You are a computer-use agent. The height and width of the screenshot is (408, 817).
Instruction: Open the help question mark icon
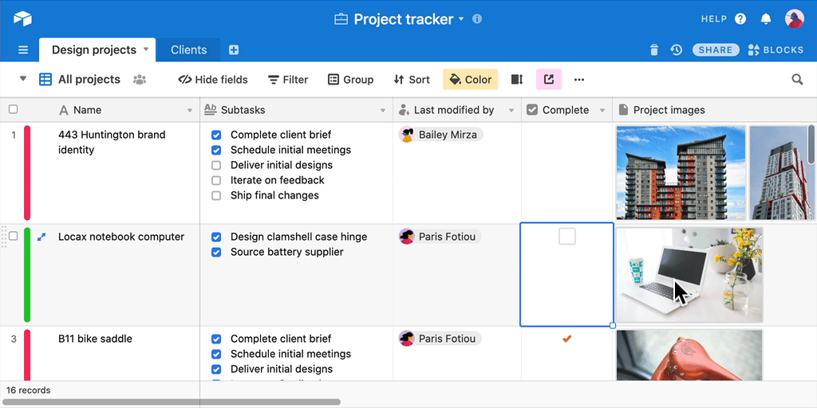pyautogui.click(x=740, y=19)
